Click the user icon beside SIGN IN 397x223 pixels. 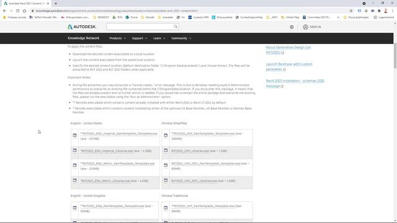pyautogui.click(x=305, y=27)
